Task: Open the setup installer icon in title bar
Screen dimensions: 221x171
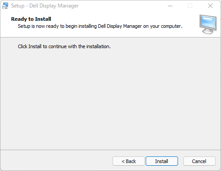Action: [x=5, y=6]
